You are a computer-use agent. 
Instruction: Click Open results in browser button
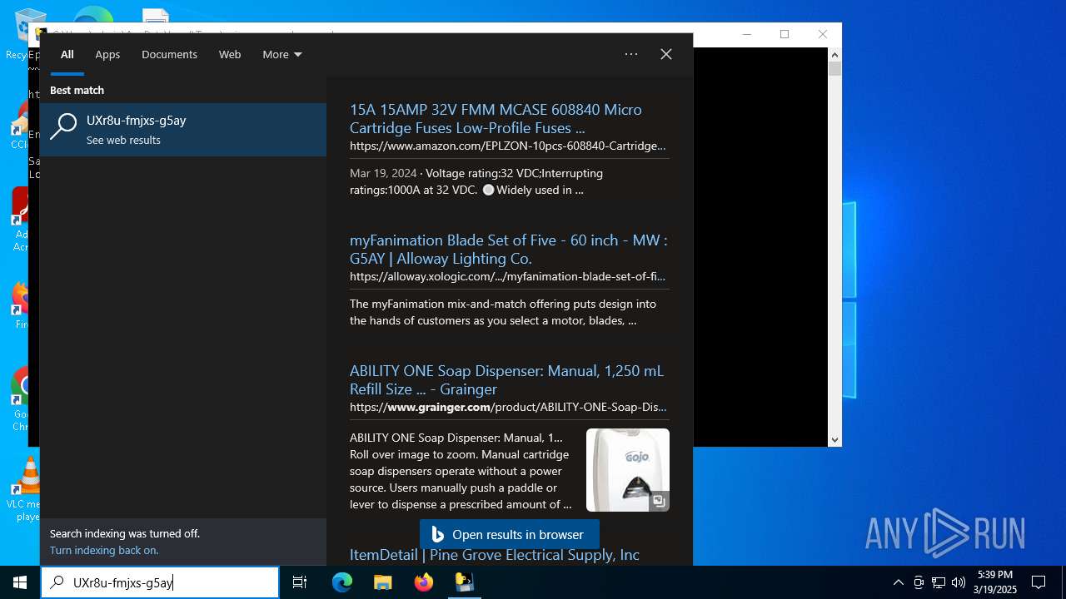click(510, 535)
